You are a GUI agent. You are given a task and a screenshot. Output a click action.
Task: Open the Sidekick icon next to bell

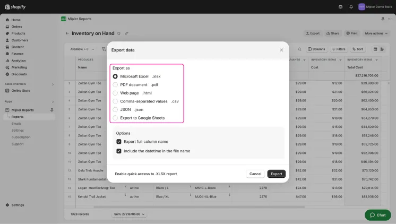[340, 7]
